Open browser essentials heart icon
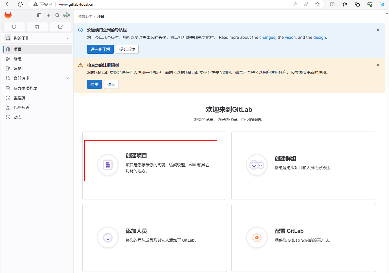The image size is (389, 273). pyautogui.click(x=370, y=4)
